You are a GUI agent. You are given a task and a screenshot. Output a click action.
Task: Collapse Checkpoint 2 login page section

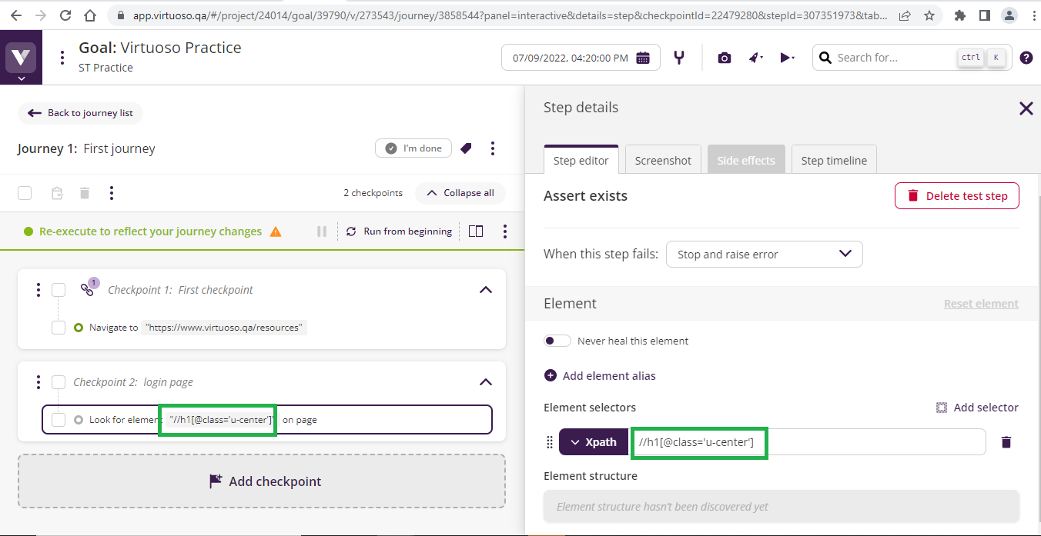pyautogui.click(x=485, y=382)
